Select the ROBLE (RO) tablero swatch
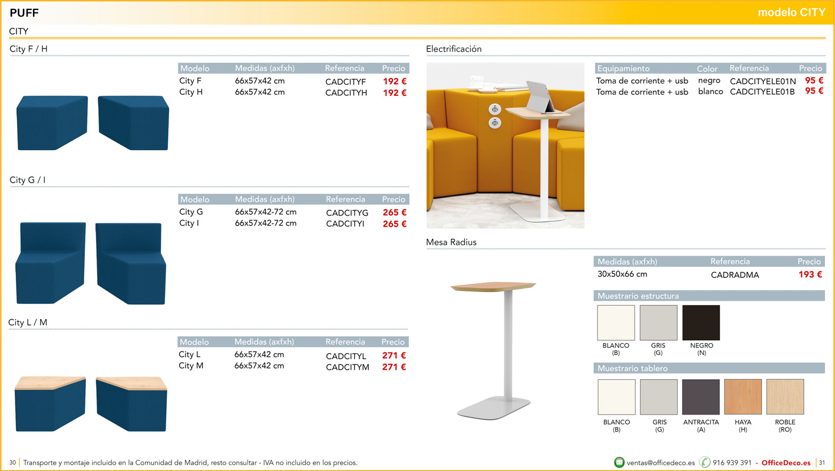Image resolution: width=835 pixels, height=471 pixels. 785,397
